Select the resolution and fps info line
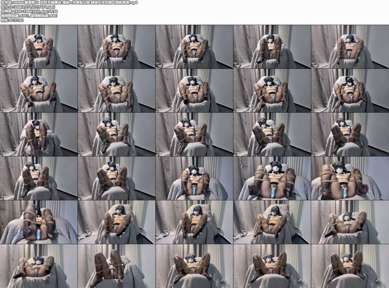Image resolution: width=389 pixels, height=288 pixels. point(29,11)
